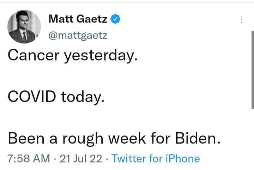Click the word 'today' in the tweet
This screenshot has height=170, width=254.
(82, 97)
